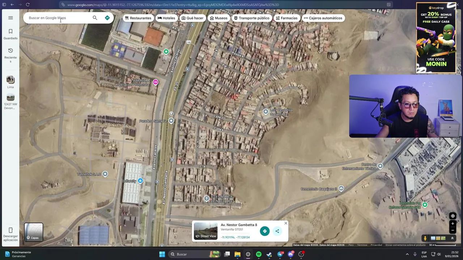Open the recent Lima thumbnail

point(10,82)
